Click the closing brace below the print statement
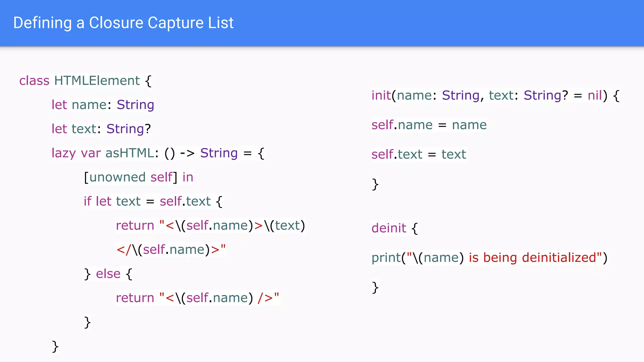This screenshot has width=644, height=362. click(x=375, y=287)
